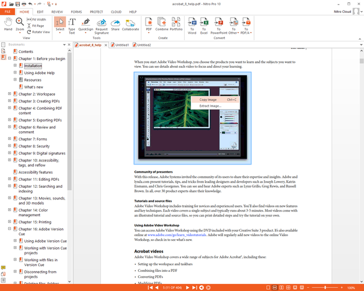Switch to the EDIT ribbon tab
The width and height of the screenshot is (364, 291).
tap(40, 12)
